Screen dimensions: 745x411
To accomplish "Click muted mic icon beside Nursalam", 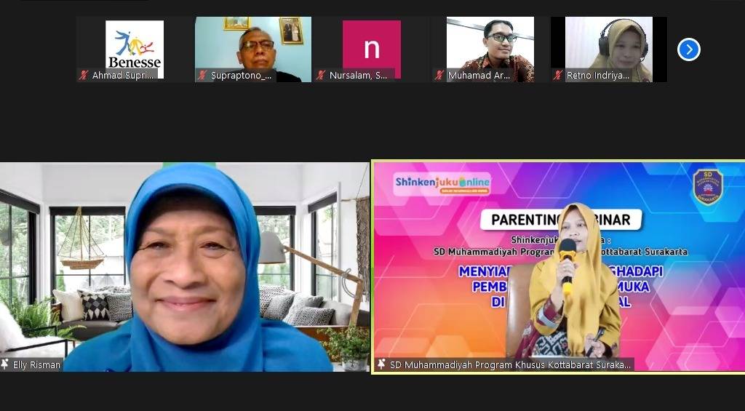I will click(320, 75).
